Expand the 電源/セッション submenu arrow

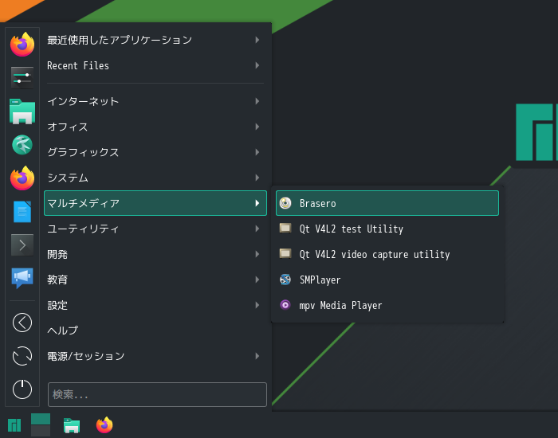257,356
